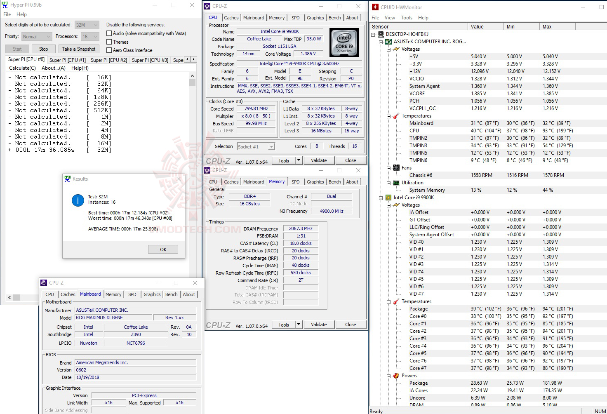
Task: Click the HWMonitor flame icon in the title bar
Action: point(374,7)
